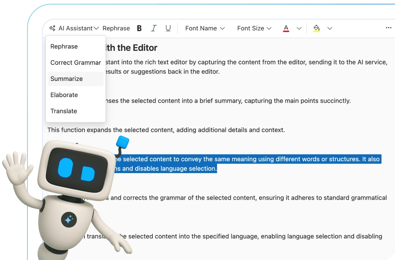Select Translate from the AI Assistant menu
Screen dimensions: 395x260
point(63,111)
